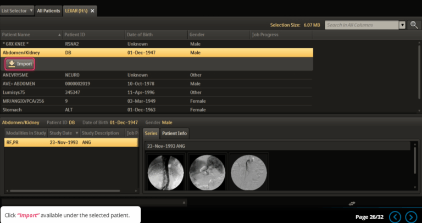The image size is (422, 223).
Task: Select the ANEVRYSME patient row
Action: [157, 75]
